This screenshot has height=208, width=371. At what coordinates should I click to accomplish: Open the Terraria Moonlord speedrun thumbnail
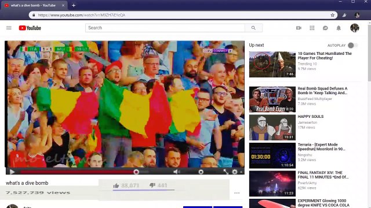coord(272,155)
